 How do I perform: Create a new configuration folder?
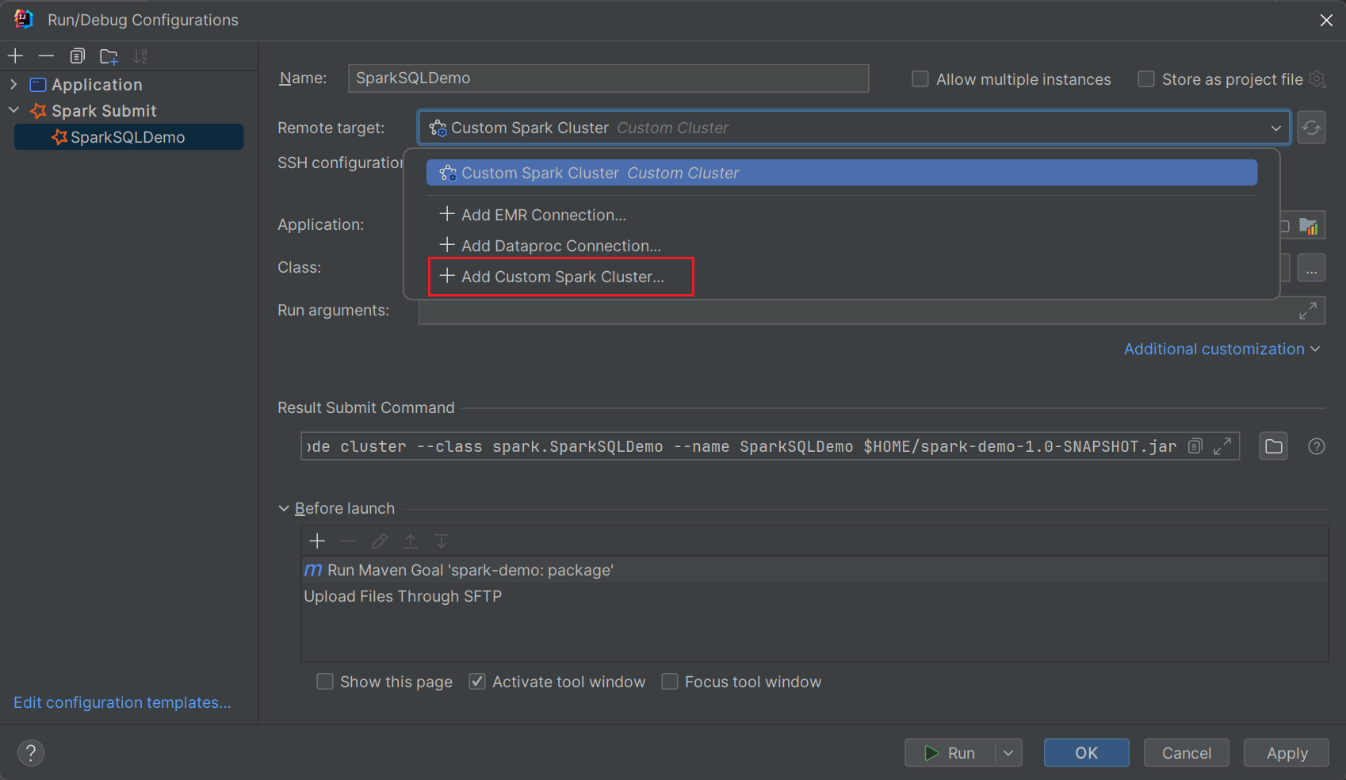(109, 55)
